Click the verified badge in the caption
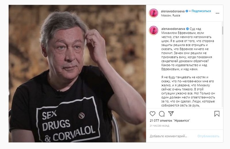 [187, 29]
